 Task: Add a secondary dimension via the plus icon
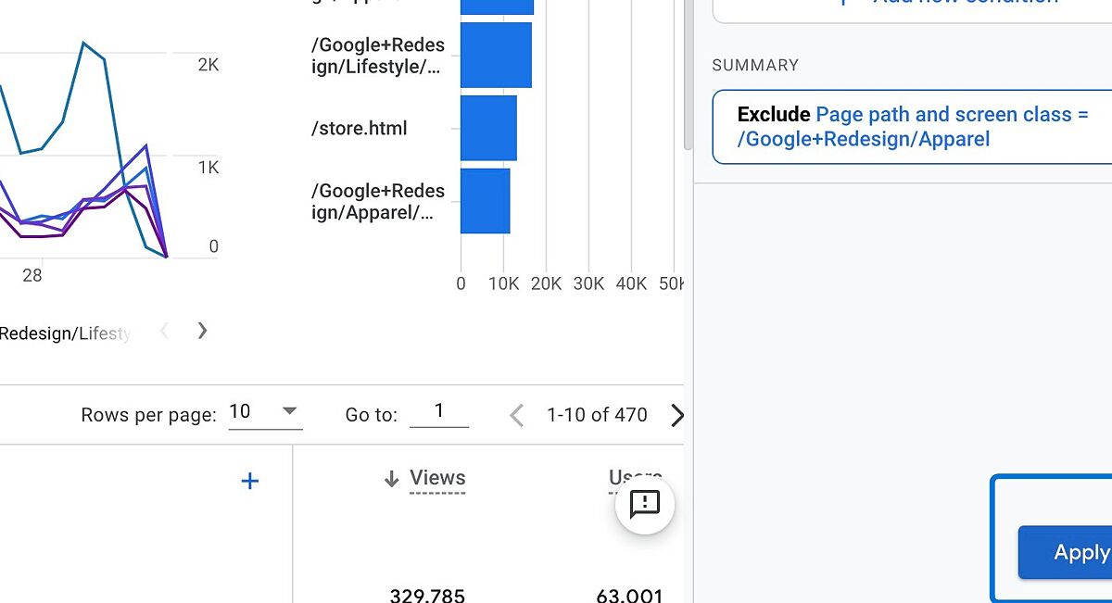pyautogui.click(x=249, y=480)
